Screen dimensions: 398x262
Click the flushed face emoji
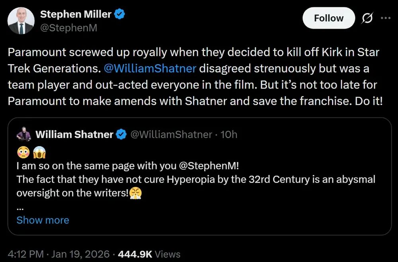(x=22, y=152)
